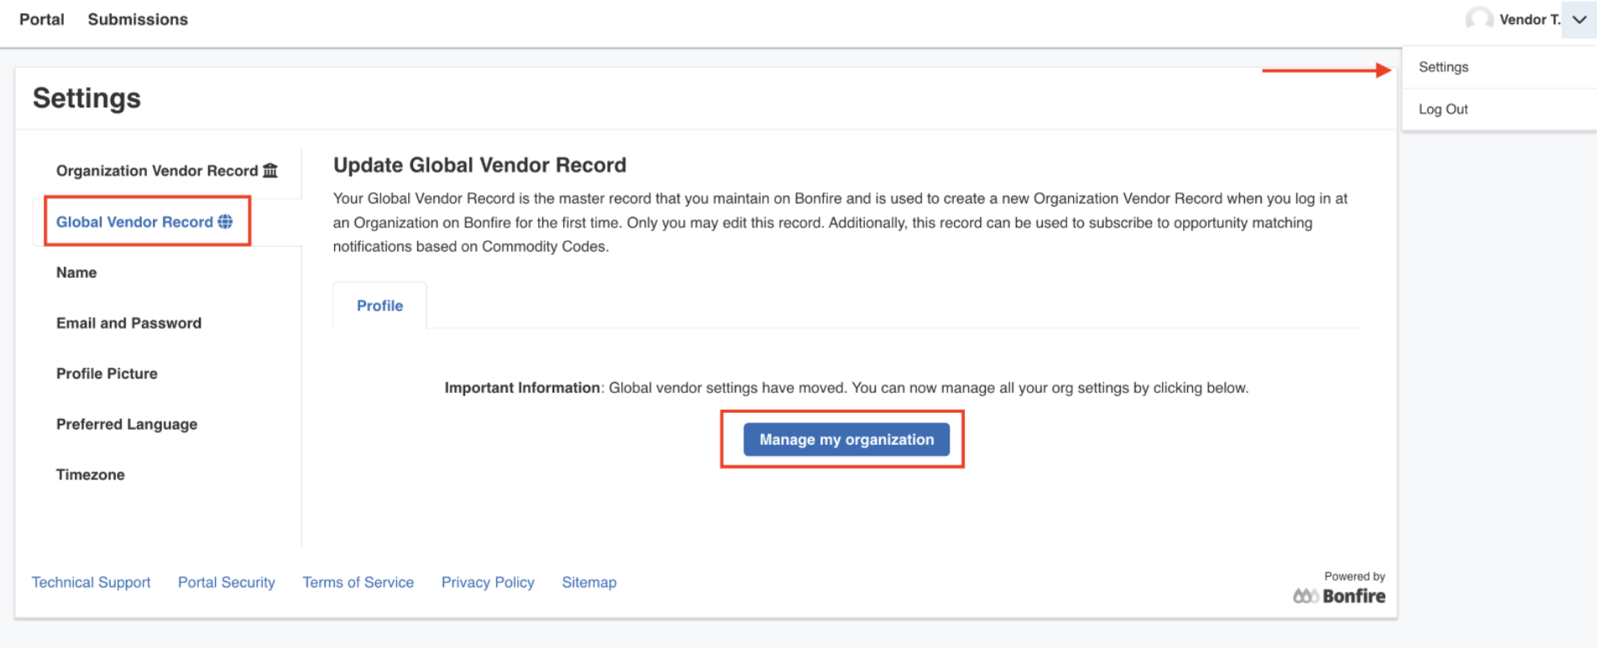Click the Manage my organization button
The height and width of the screenshot is (648, 1597).
pos(846,439)
